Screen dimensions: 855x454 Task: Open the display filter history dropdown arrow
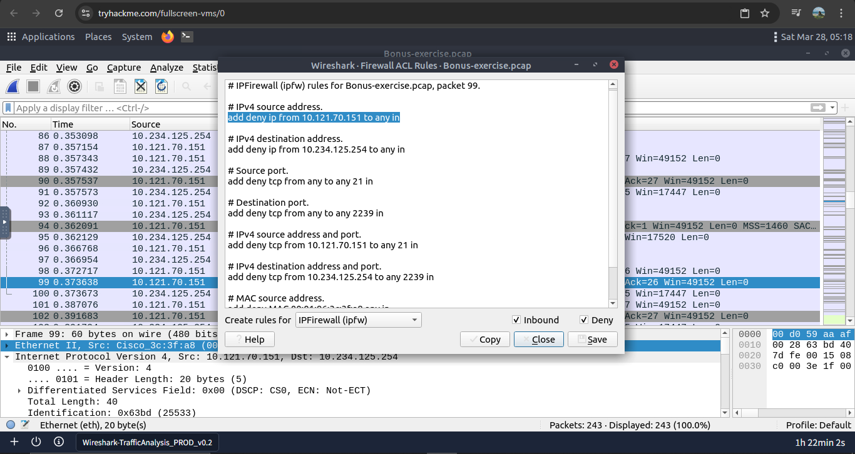click(832, 108)
